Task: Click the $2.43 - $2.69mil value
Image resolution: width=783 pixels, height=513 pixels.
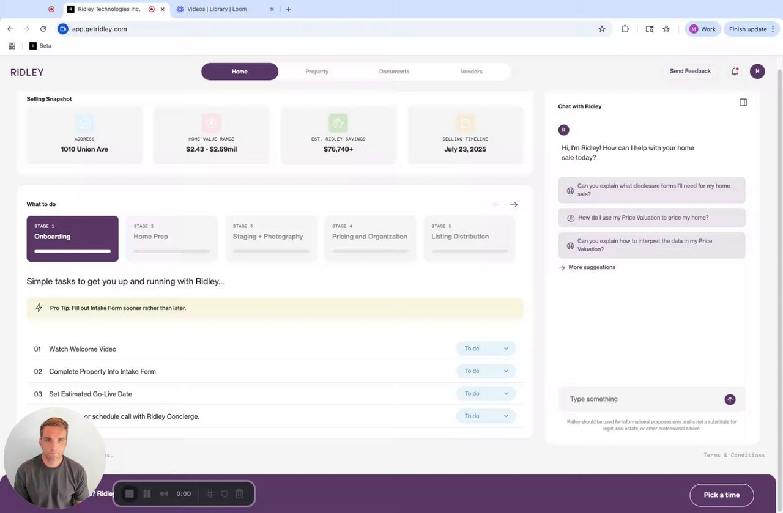Action: (211, 149)
